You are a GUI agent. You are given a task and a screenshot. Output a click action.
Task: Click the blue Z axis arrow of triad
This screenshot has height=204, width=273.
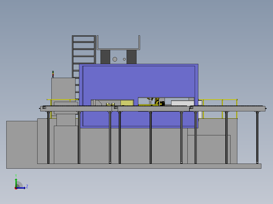(x=21, y=188)
